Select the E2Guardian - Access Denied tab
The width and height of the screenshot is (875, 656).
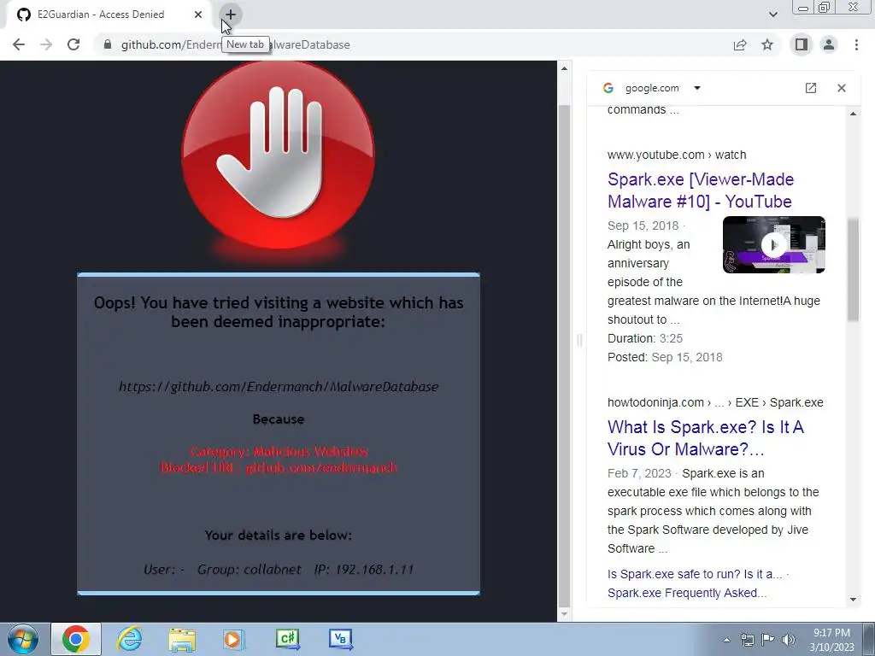click(x=109, y=15)
